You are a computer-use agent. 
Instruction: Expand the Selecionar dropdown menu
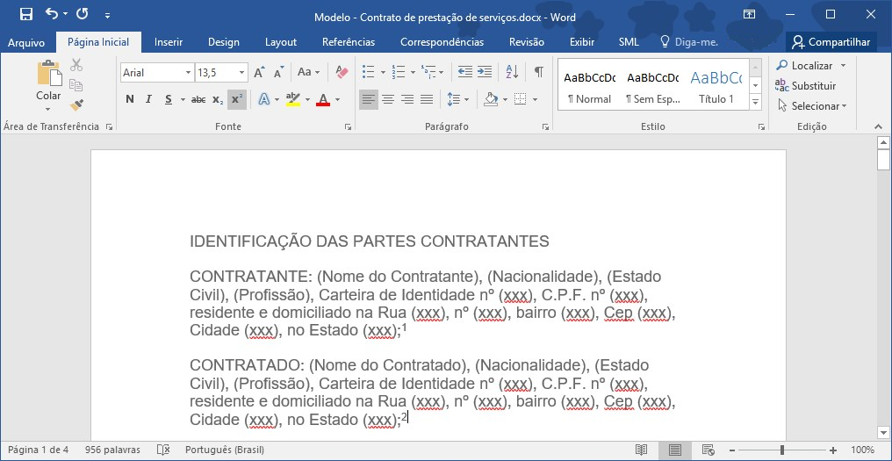pos(844,106)
